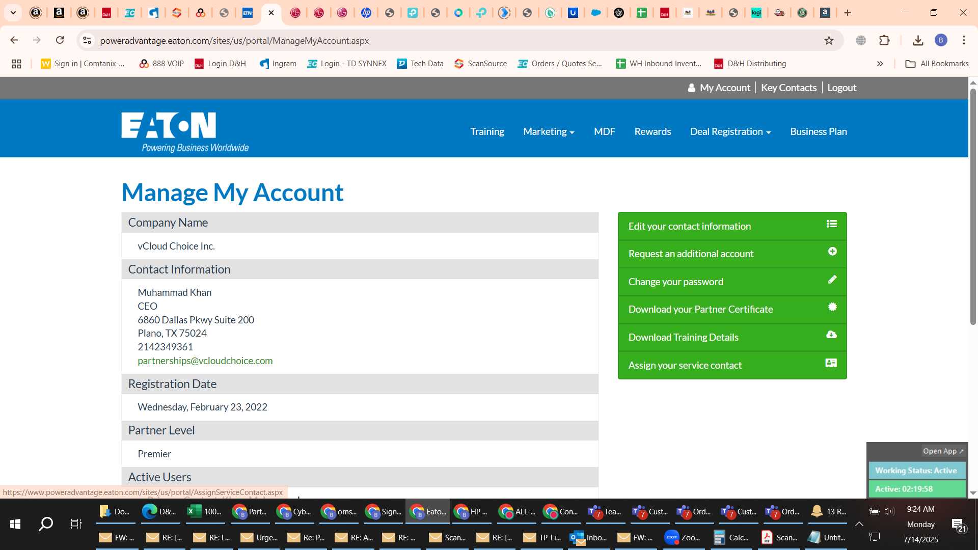The image size is (978, 550).
Task: Open the Edit your contact information list icon
Action: tap(832, 224)
